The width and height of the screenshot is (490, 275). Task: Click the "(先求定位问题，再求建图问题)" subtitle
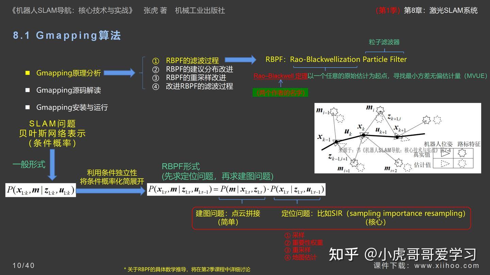(x=218, y=176)
